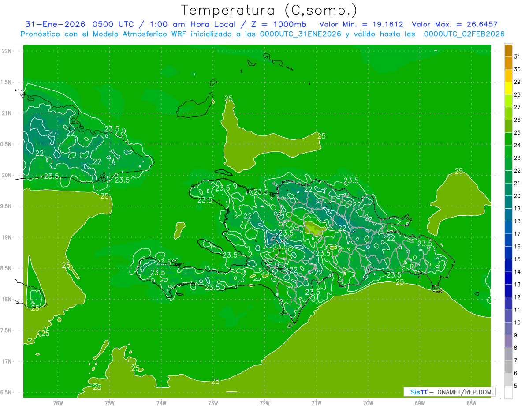The height and width of the screenshot is (409, 529).
Task: Click color scale label '15'
Action: tap(518, 259)
